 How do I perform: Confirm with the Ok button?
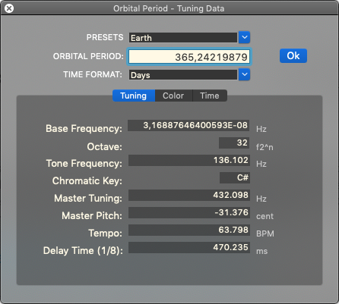[293, 55]
